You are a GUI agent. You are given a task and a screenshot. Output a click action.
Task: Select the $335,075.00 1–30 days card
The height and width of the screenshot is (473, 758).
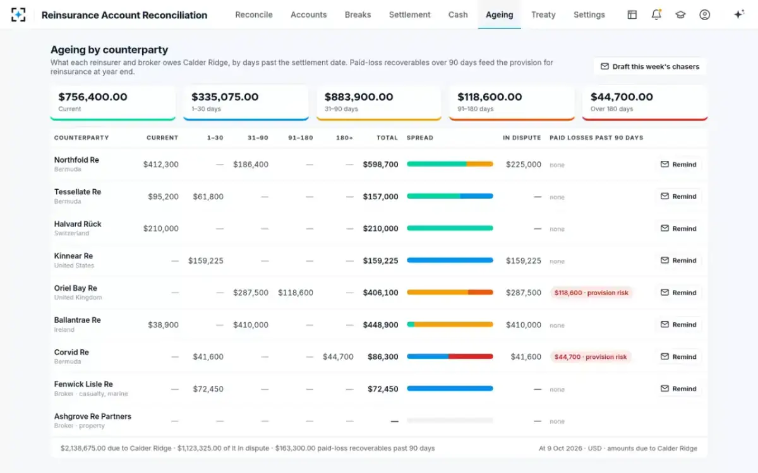[246, 103]
